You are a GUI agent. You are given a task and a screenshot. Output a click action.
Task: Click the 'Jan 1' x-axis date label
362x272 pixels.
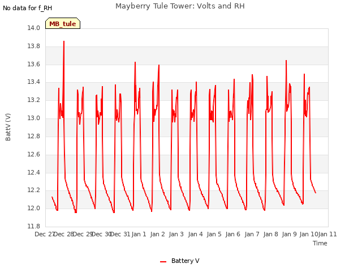coord(139,234)
